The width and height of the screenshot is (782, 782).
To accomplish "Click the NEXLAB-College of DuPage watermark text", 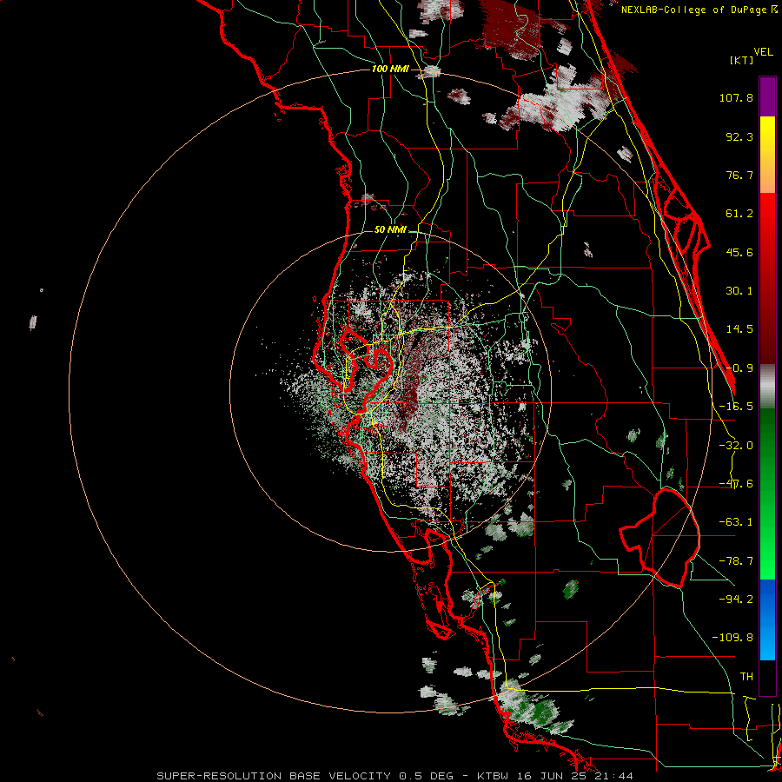I will click(x=693, y=10).
